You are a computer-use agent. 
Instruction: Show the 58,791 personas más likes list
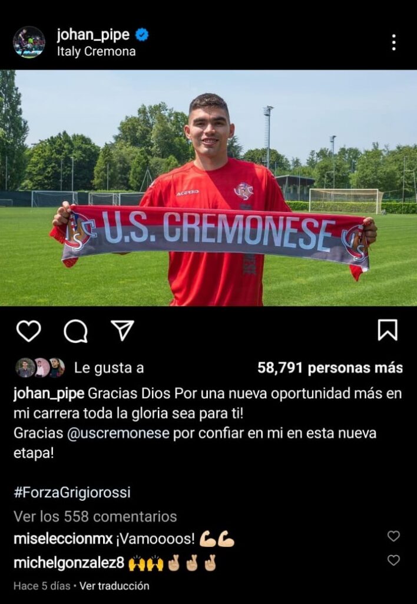[x=330, y=368]
